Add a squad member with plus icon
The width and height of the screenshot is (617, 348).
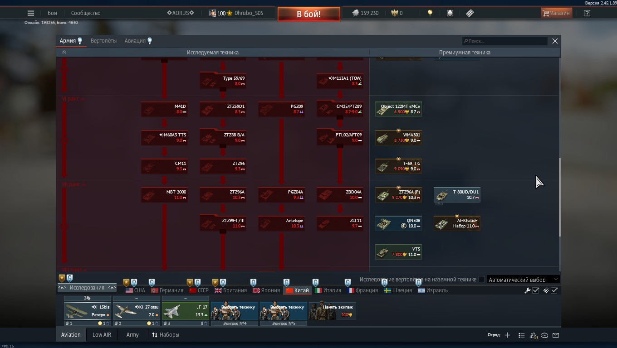(x=507, y=335)
